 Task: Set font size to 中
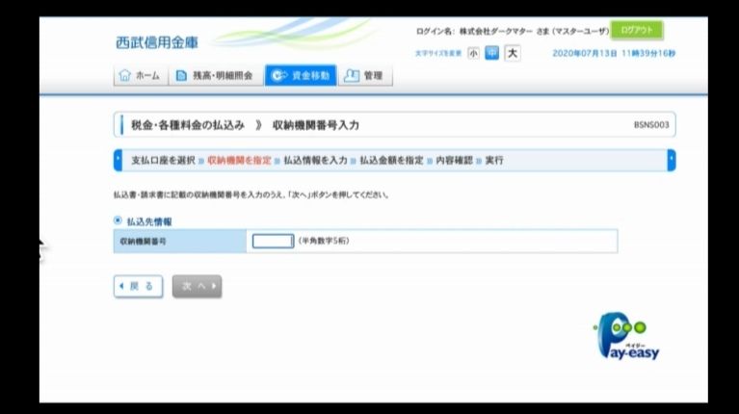[x=492, y=53]
